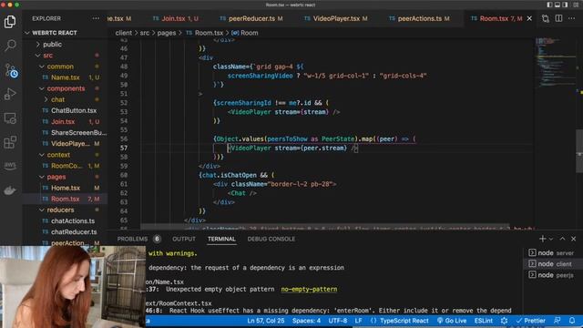This screenshot has height=328, width=583.
Task: Change UTF-8 file encoding
Action: (338, 321)
